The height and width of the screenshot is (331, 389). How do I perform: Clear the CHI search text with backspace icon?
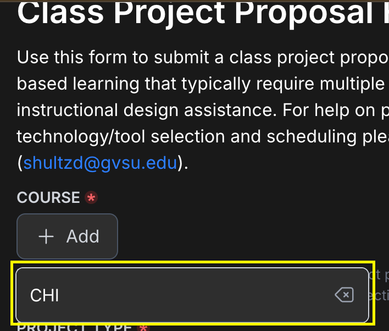(344, 295)
